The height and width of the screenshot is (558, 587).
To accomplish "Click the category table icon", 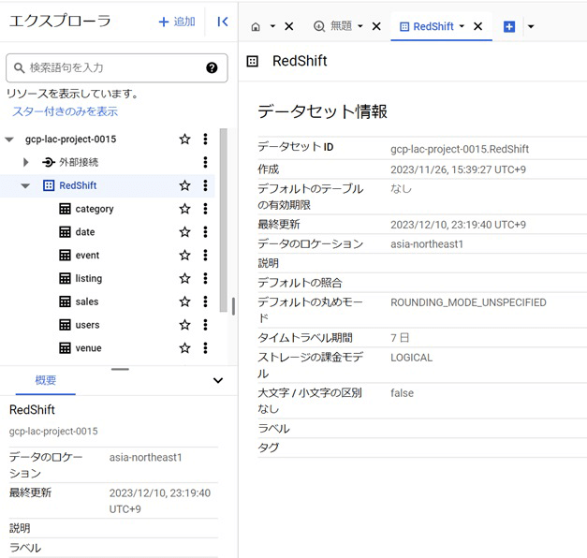I will (x=65, y=209).
